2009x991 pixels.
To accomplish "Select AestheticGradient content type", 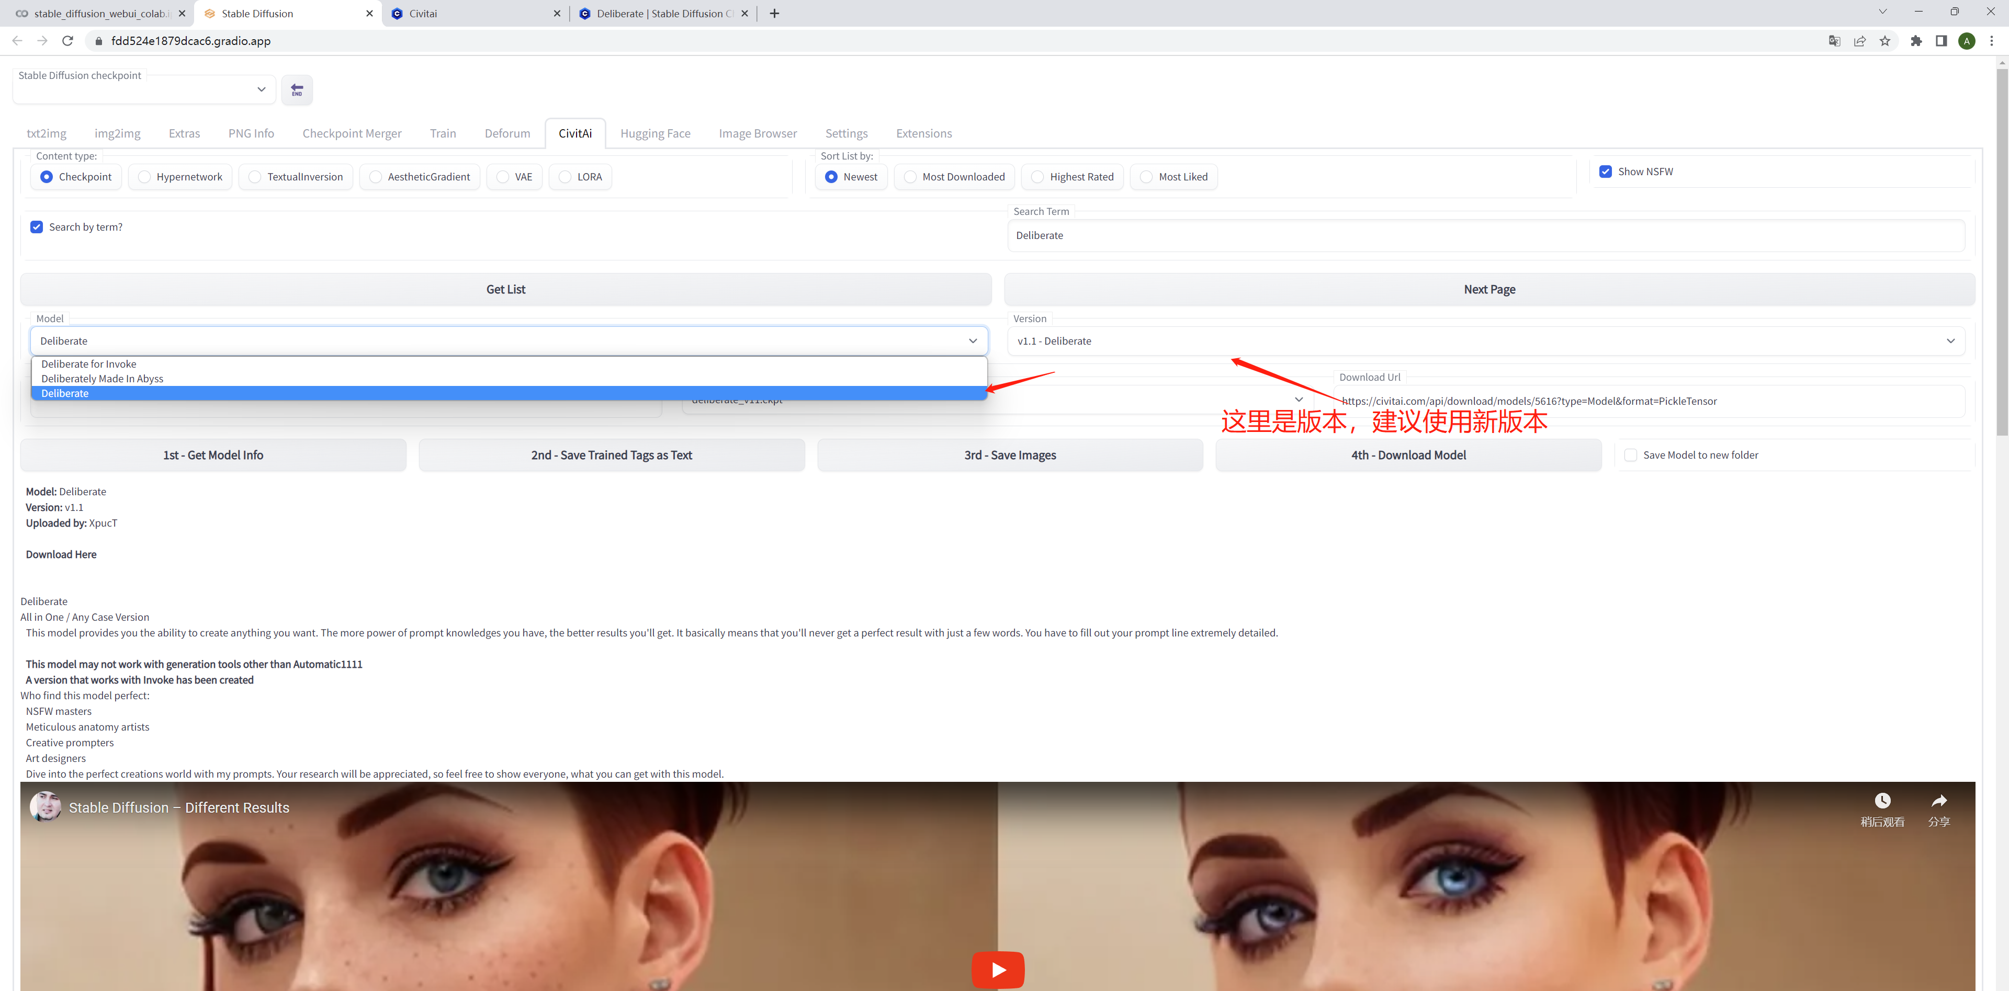I will click(x=420, y=177).
